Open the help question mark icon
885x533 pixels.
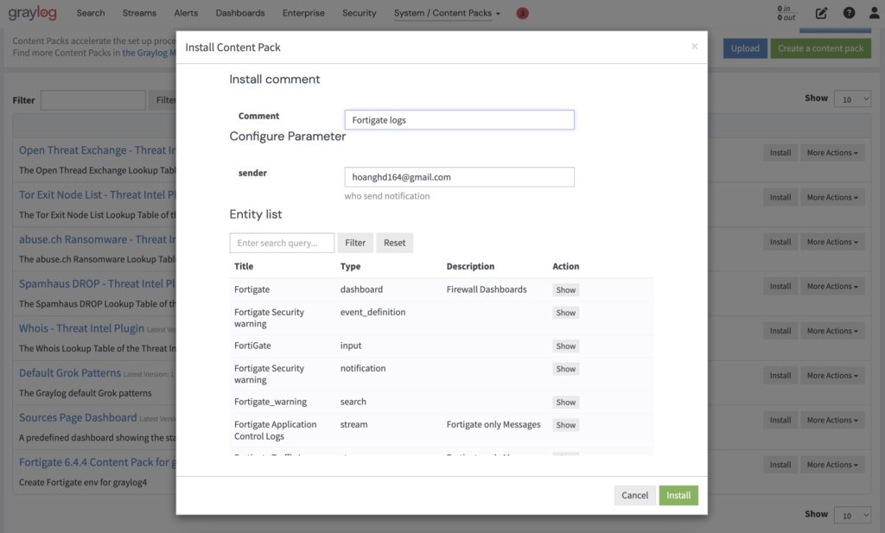pyautogui.click(x=849, y=13)
